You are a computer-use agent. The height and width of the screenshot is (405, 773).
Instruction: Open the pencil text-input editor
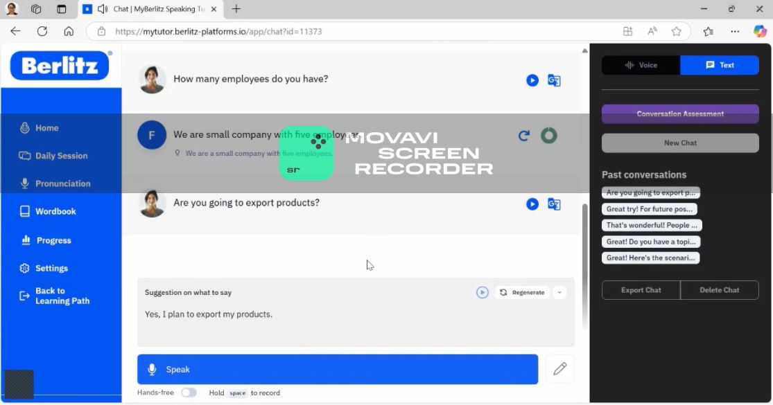click(560, 368)
